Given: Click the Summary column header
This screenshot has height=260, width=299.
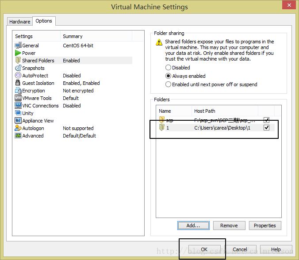Looking at the screenshot, I should [x=96, y=36].
